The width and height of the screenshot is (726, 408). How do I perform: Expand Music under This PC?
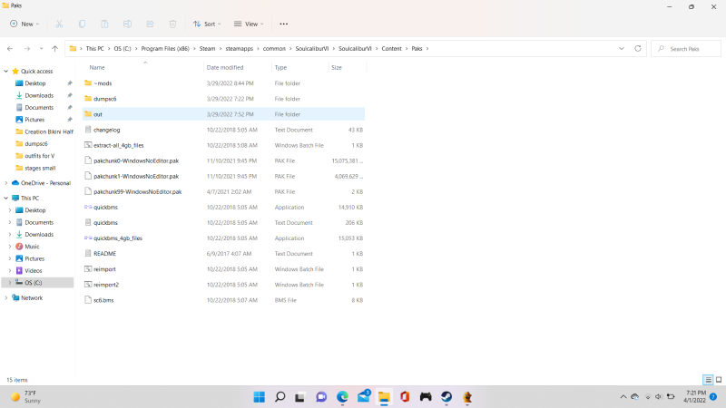10,247
